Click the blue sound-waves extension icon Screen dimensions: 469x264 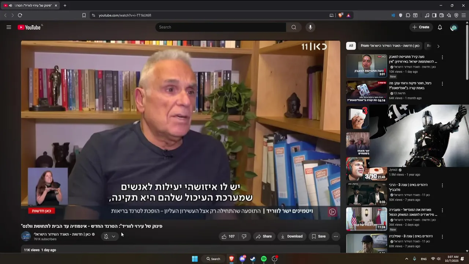(393, 15)
